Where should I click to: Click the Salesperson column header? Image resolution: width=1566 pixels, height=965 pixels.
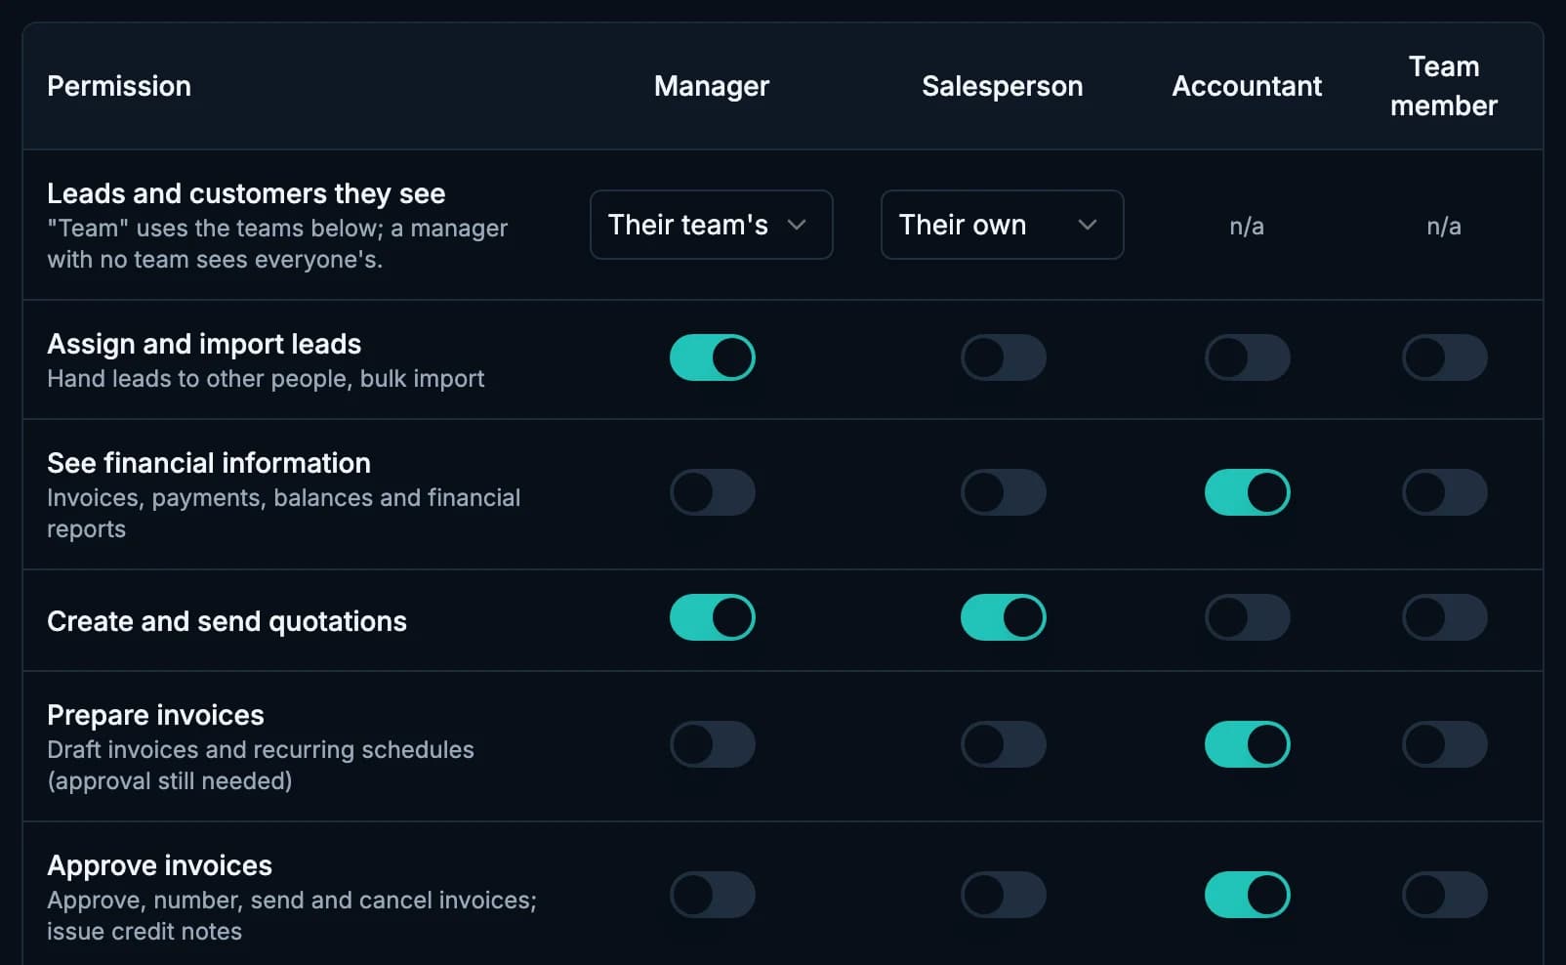(1003, 86)
